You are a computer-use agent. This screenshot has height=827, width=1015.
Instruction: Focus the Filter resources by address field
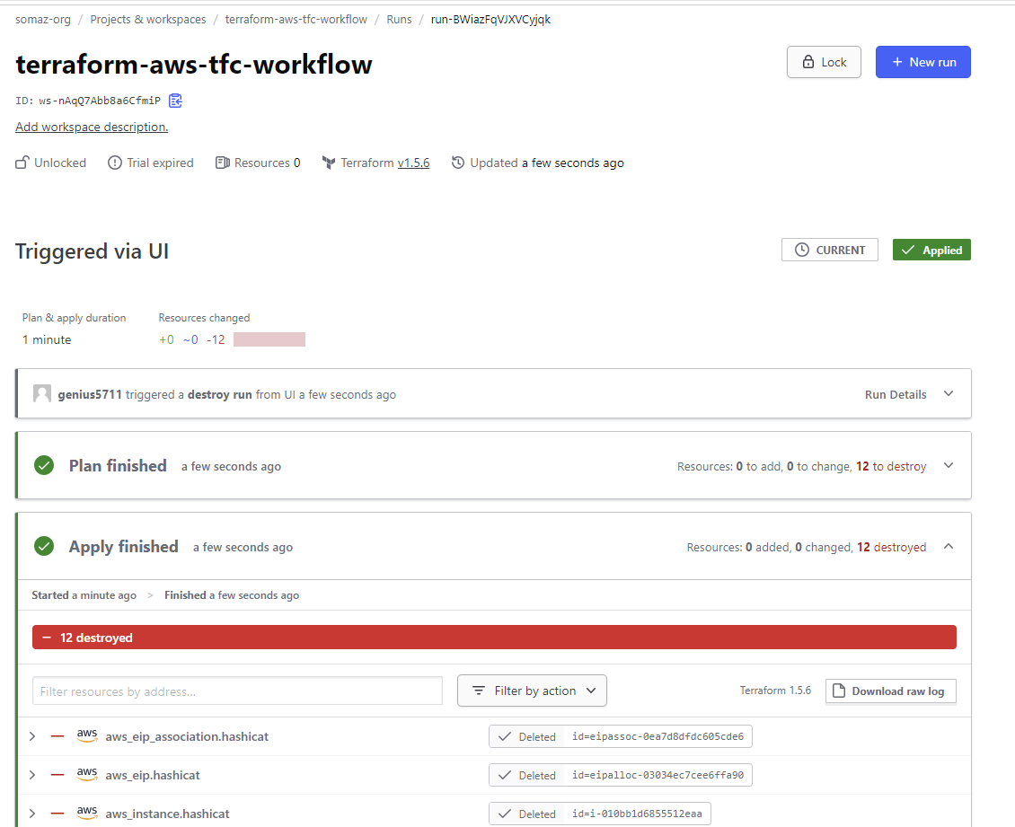[237, 691]
